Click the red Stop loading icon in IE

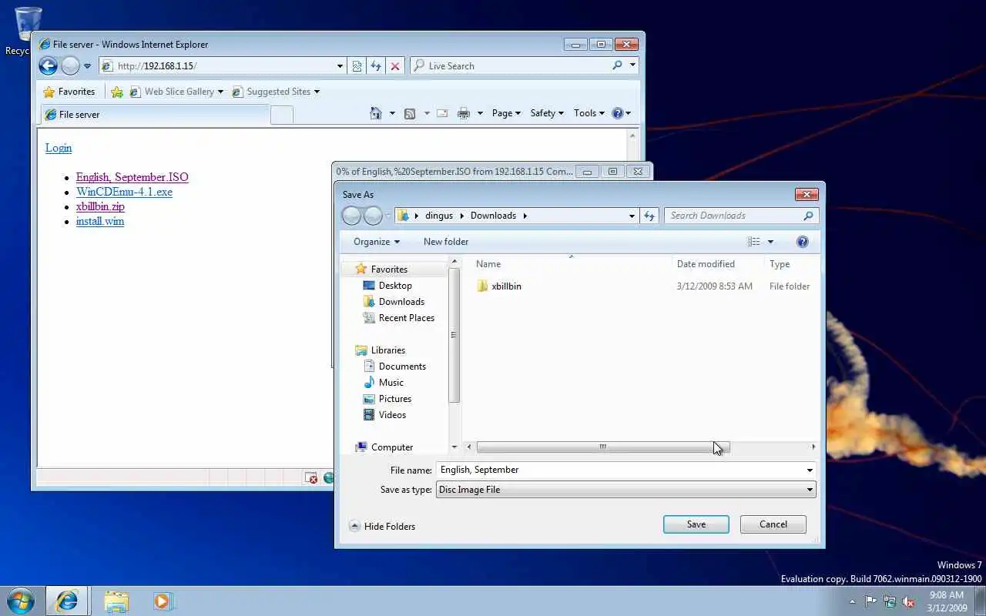(x=395, y=66)
